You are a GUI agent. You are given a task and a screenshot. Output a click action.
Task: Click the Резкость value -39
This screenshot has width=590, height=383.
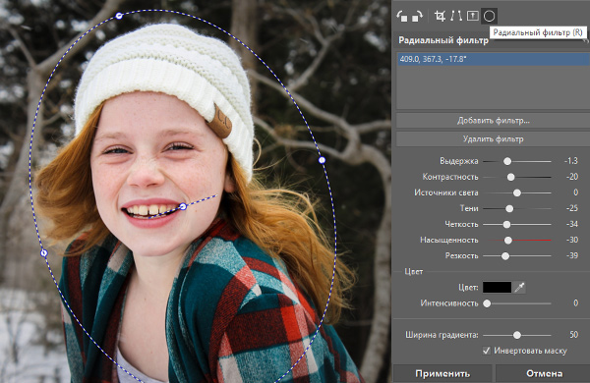pos(571,255)
